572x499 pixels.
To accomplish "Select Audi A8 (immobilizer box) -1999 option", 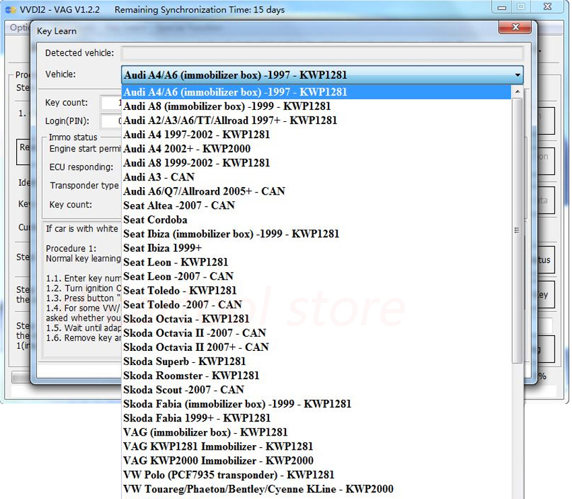I will click(x=316, y=106).
